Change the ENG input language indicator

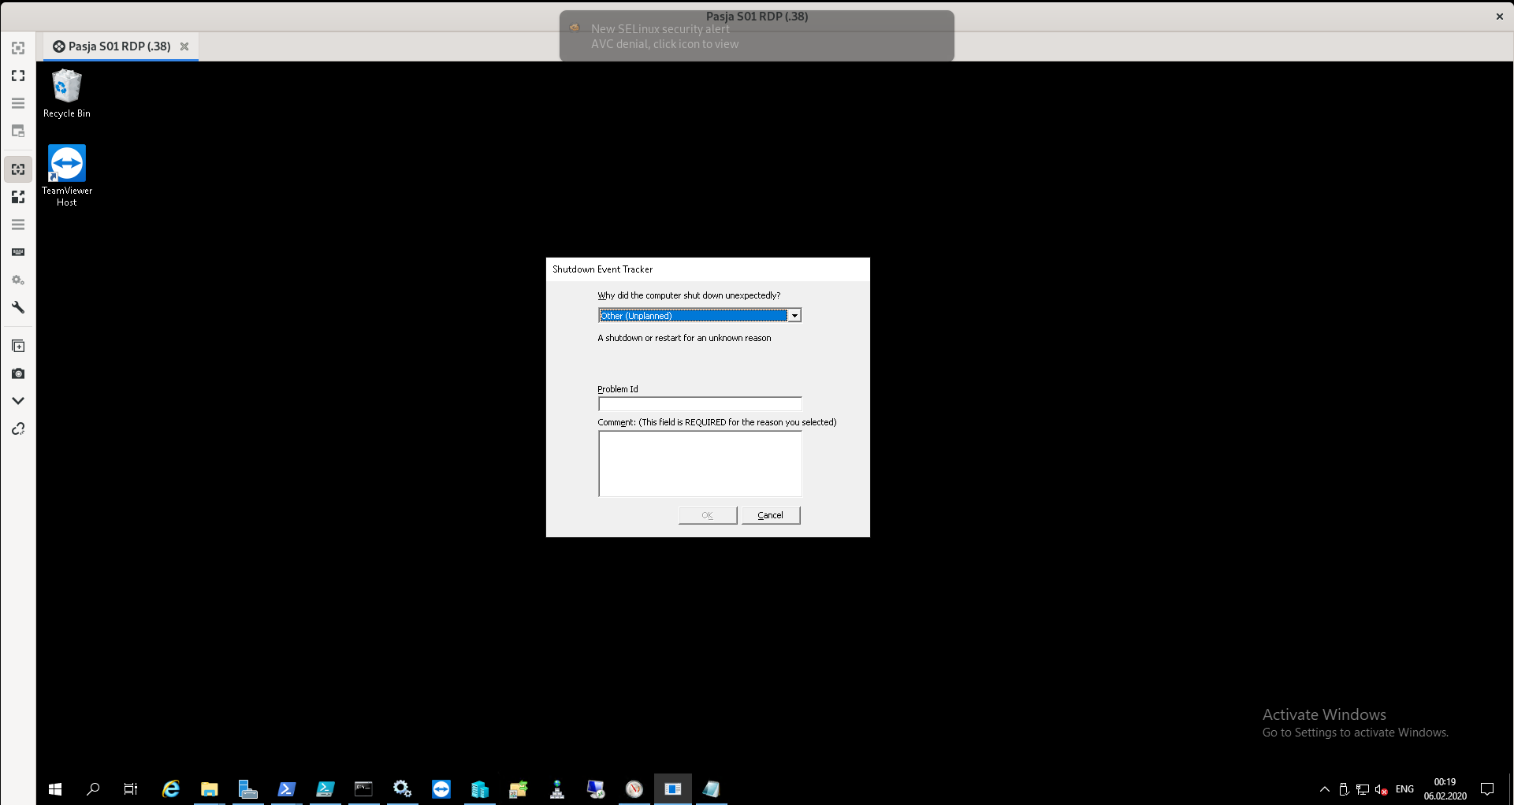coord(1404,789)
